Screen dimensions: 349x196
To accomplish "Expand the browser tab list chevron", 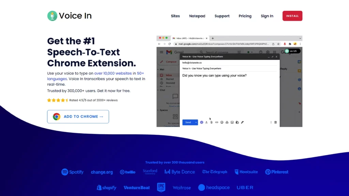I will point(300,38).
